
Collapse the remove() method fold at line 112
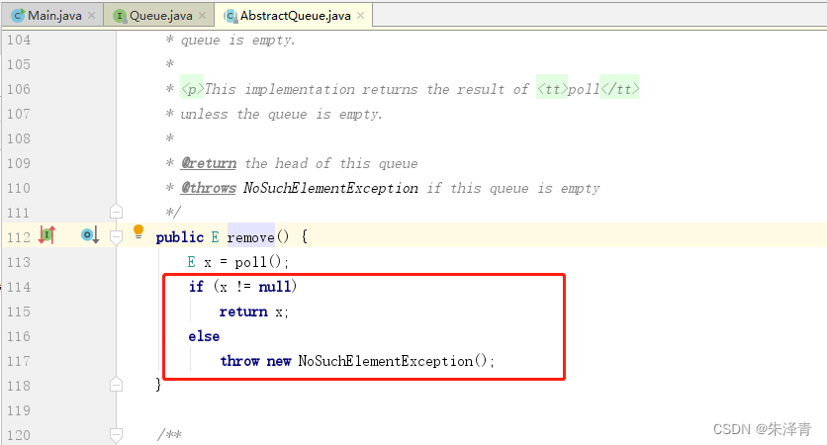point(116,236)
